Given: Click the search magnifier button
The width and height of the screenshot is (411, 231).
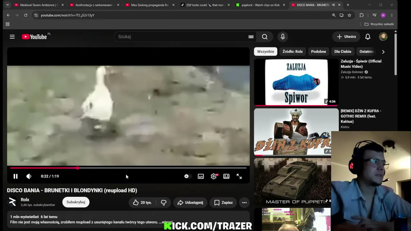Looking at the screenshot, I should 265,37.
